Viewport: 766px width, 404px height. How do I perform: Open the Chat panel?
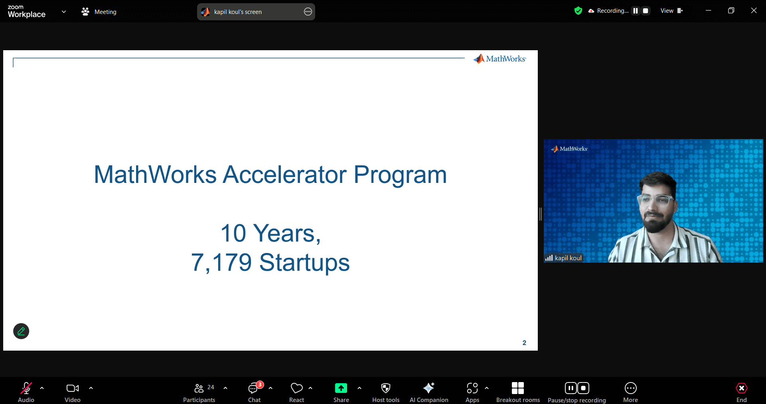(254, 388)
